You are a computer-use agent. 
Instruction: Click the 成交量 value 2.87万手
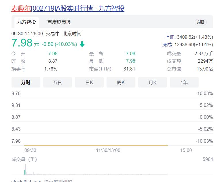click(x=204, y=53)
